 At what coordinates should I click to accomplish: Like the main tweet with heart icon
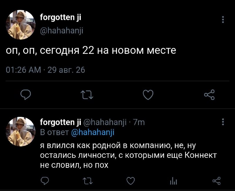click(x=148, y=95)
